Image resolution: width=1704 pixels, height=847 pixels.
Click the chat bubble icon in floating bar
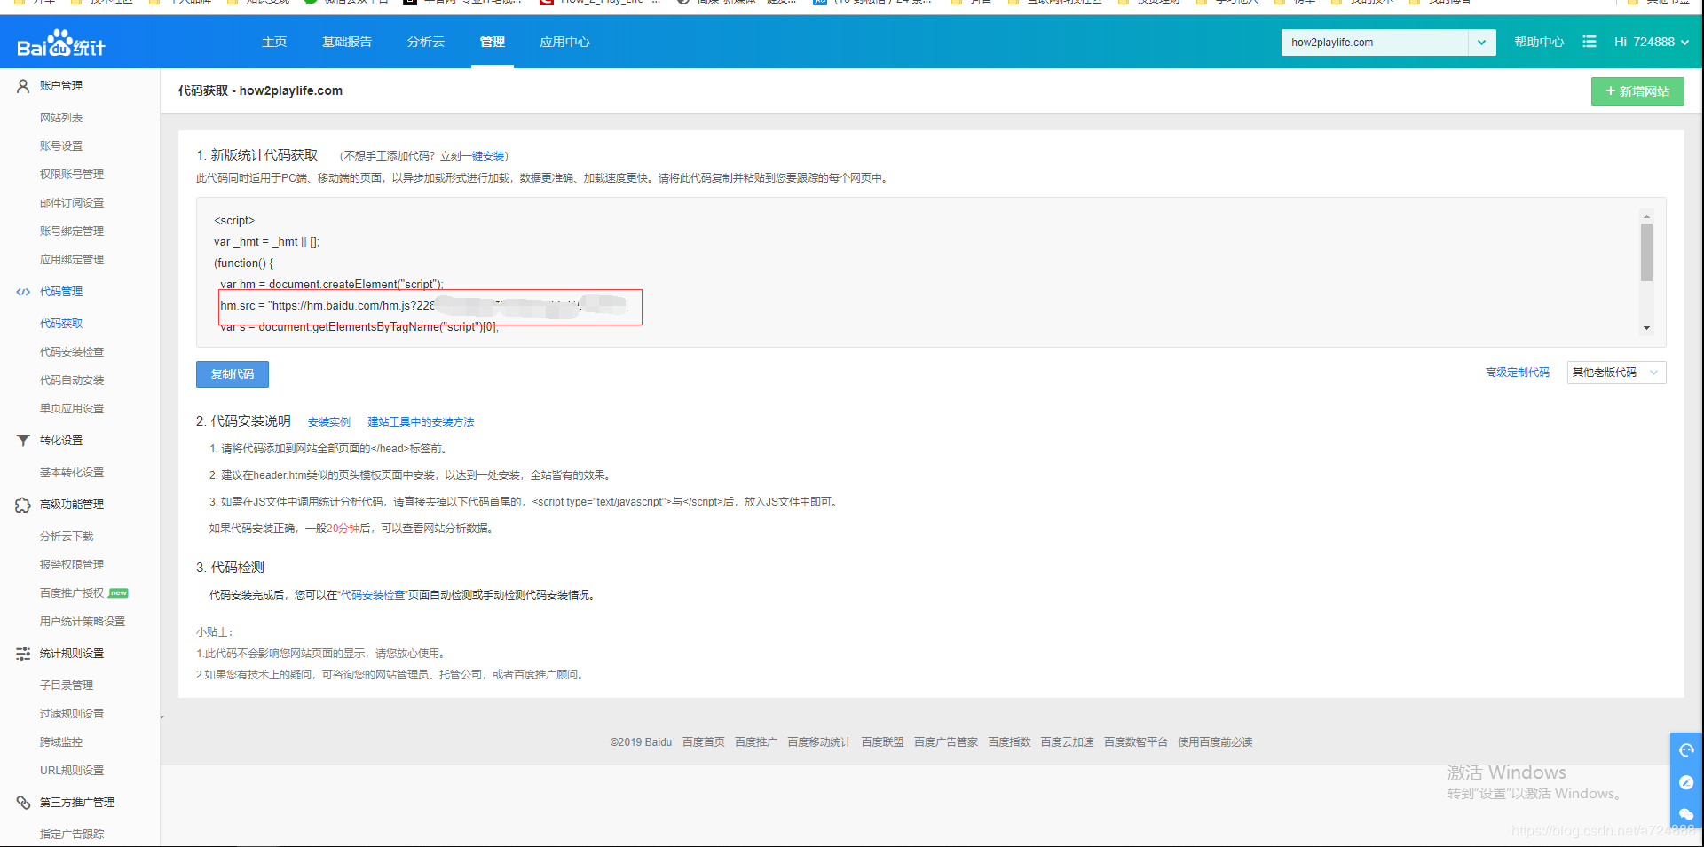coord(1686,814)
